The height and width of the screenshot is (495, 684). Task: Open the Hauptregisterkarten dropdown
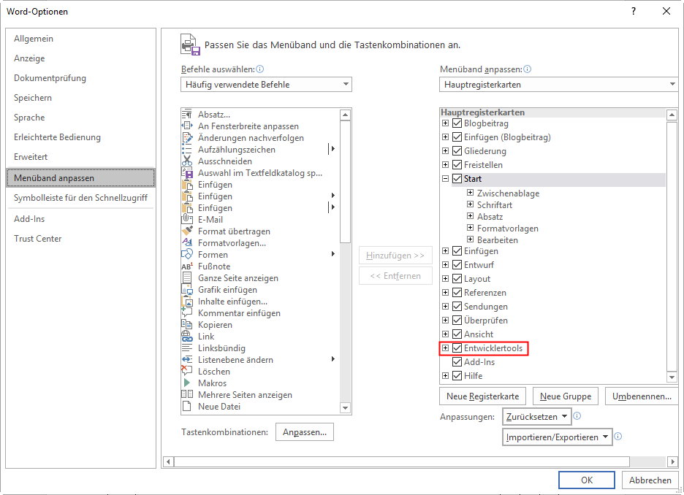559,85
